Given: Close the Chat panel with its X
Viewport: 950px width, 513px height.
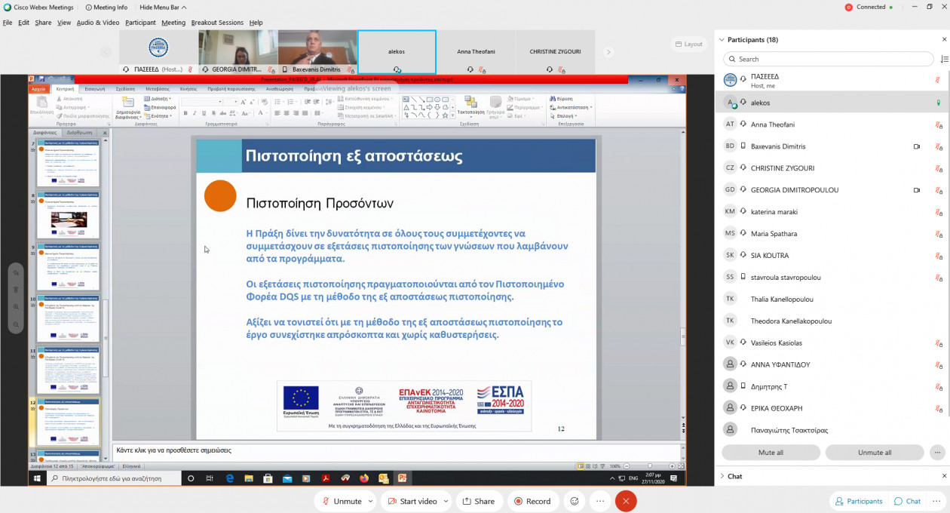Looking at the screenshot, I should 945,476.
